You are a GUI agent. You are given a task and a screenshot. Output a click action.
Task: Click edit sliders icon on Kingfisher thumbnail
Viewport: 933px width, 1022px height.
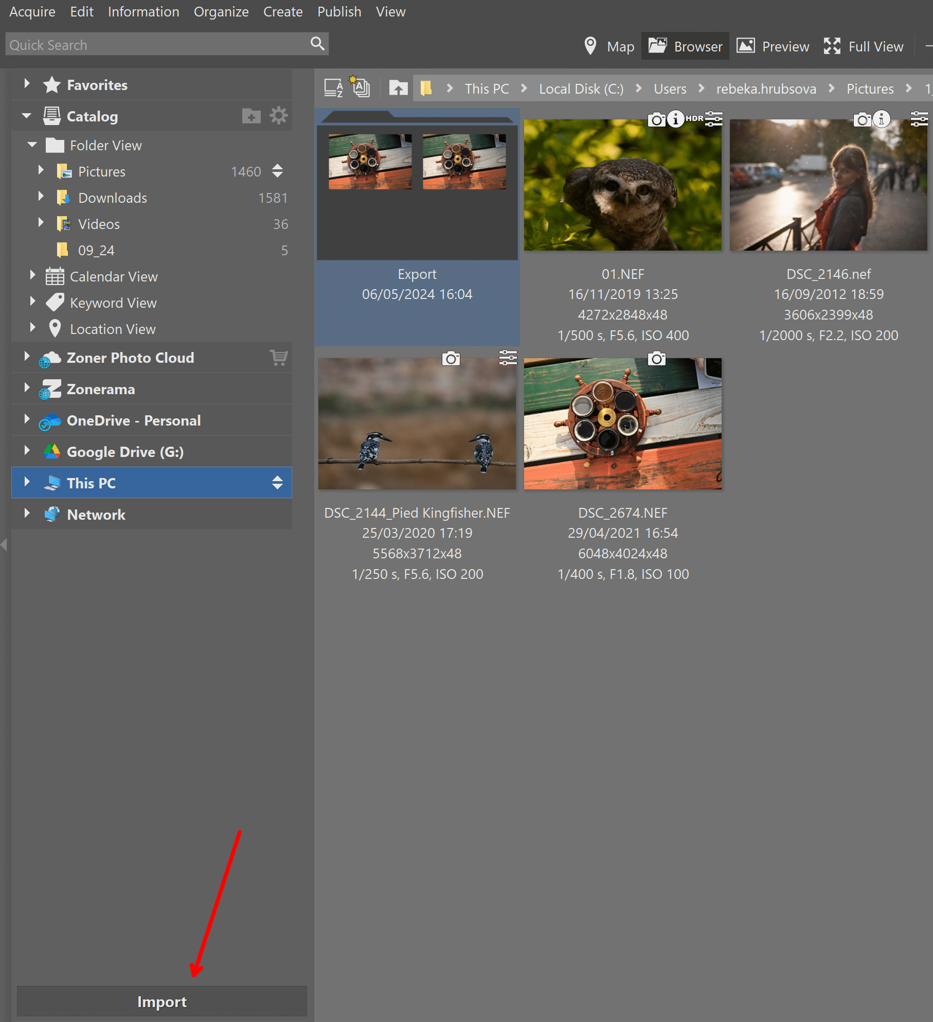tap(507, 358)
